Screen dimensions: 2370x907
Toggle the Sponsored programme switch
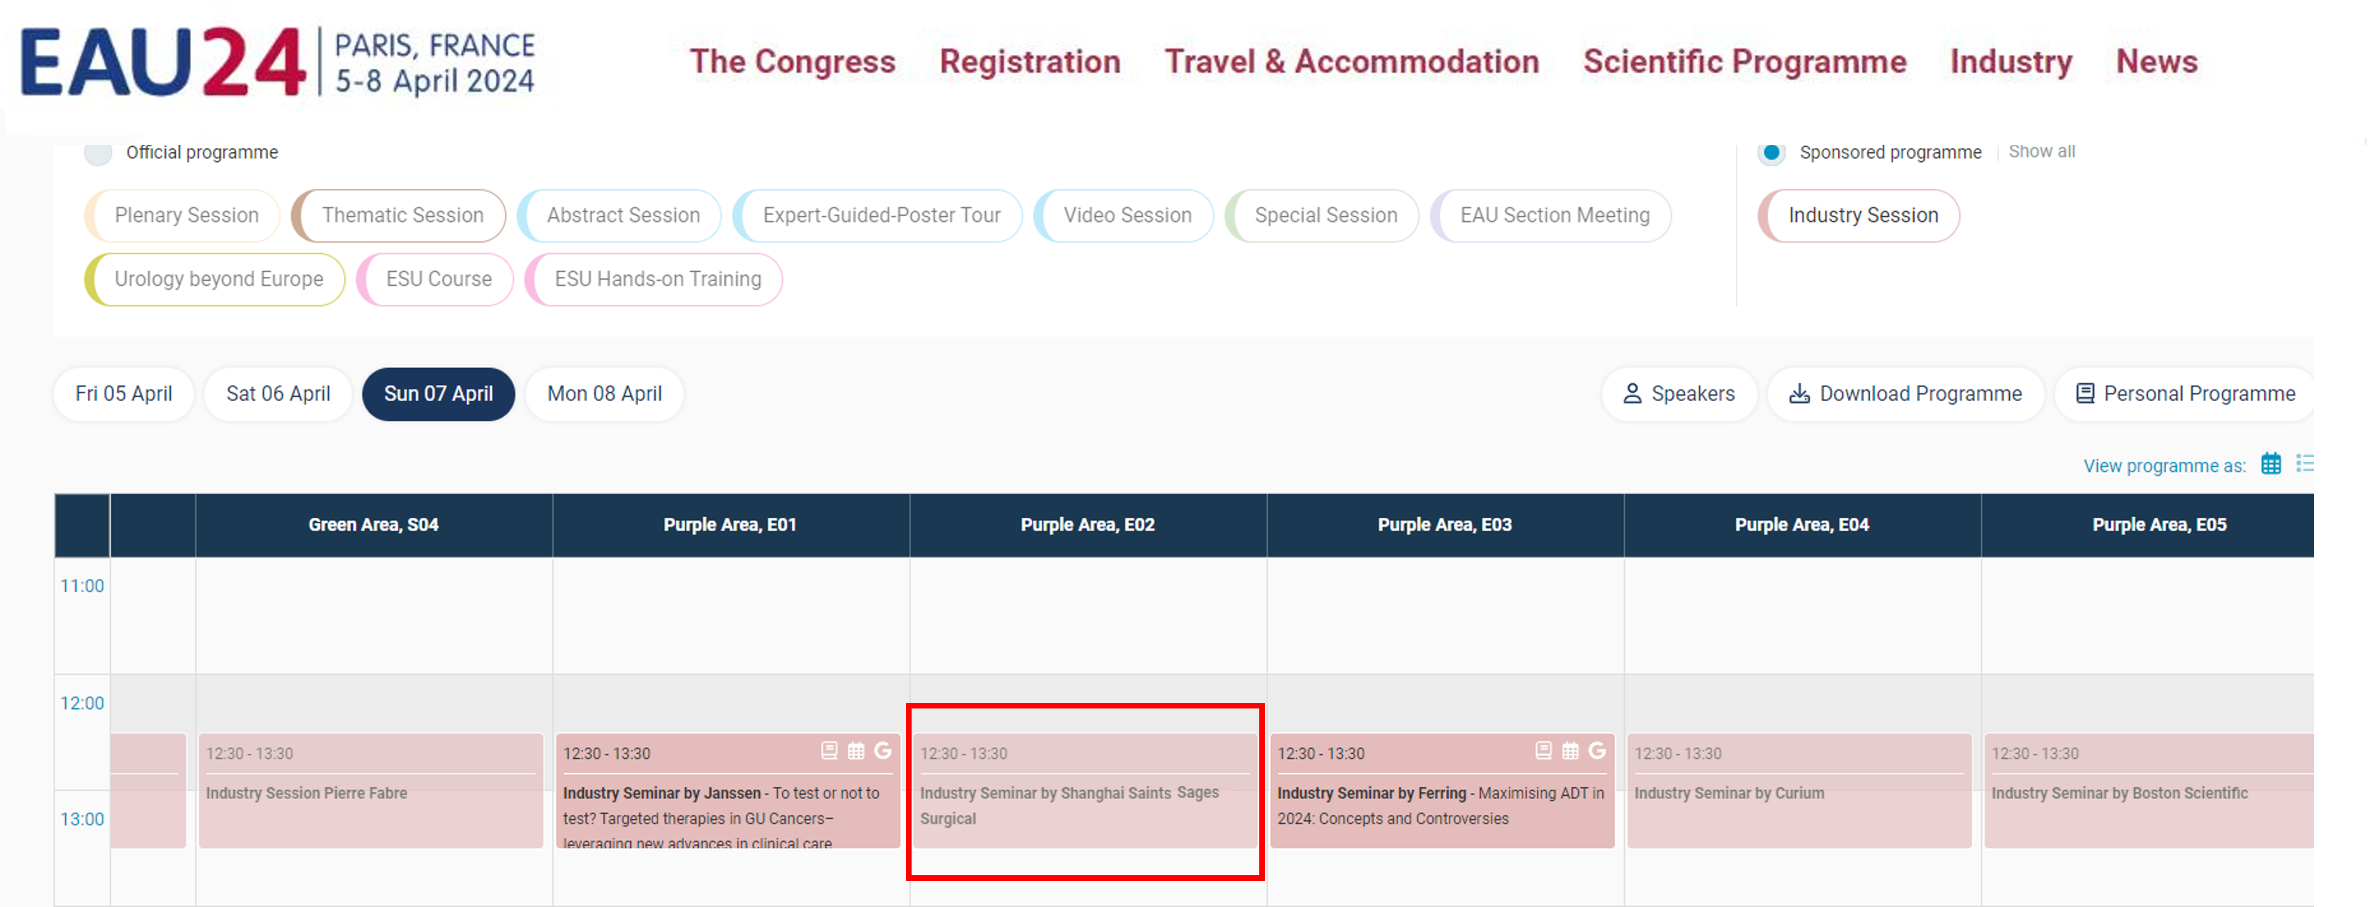click(1771, 153)
